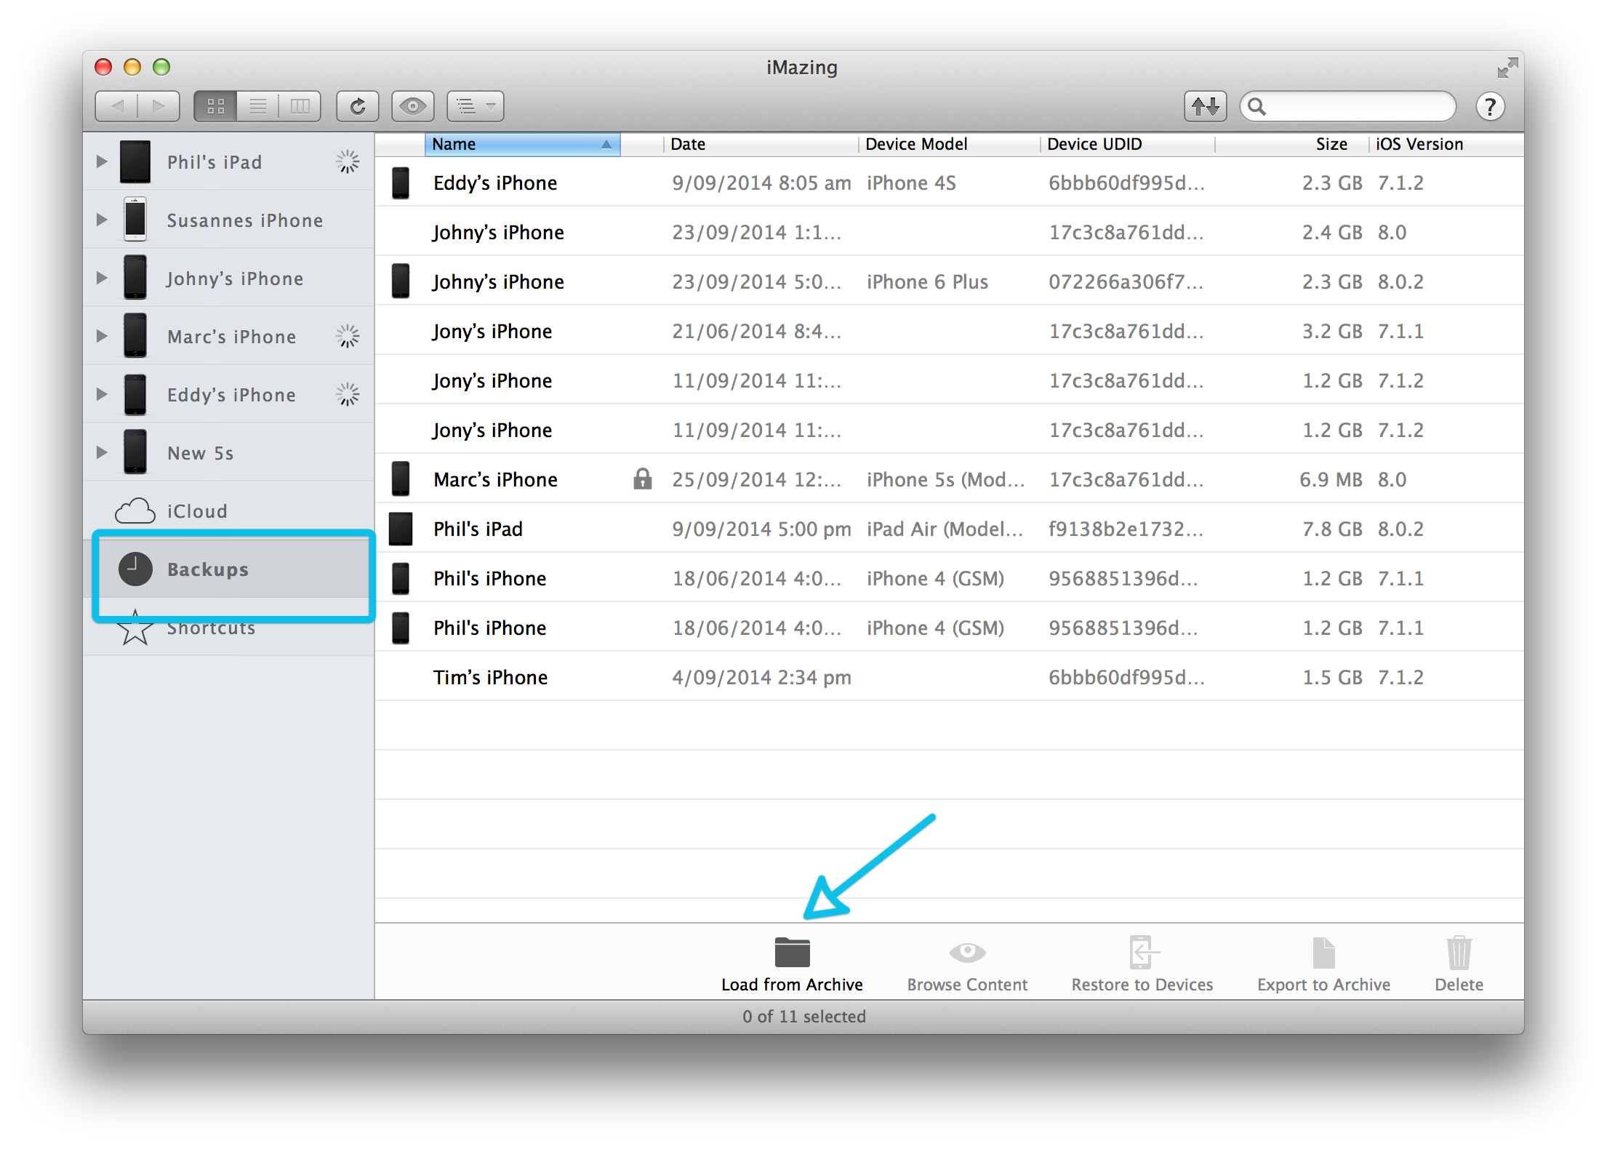Enter full screen with the corner arrows icon
Viewport: 1607px width, 1149px height.
[x=1507, y=68]
